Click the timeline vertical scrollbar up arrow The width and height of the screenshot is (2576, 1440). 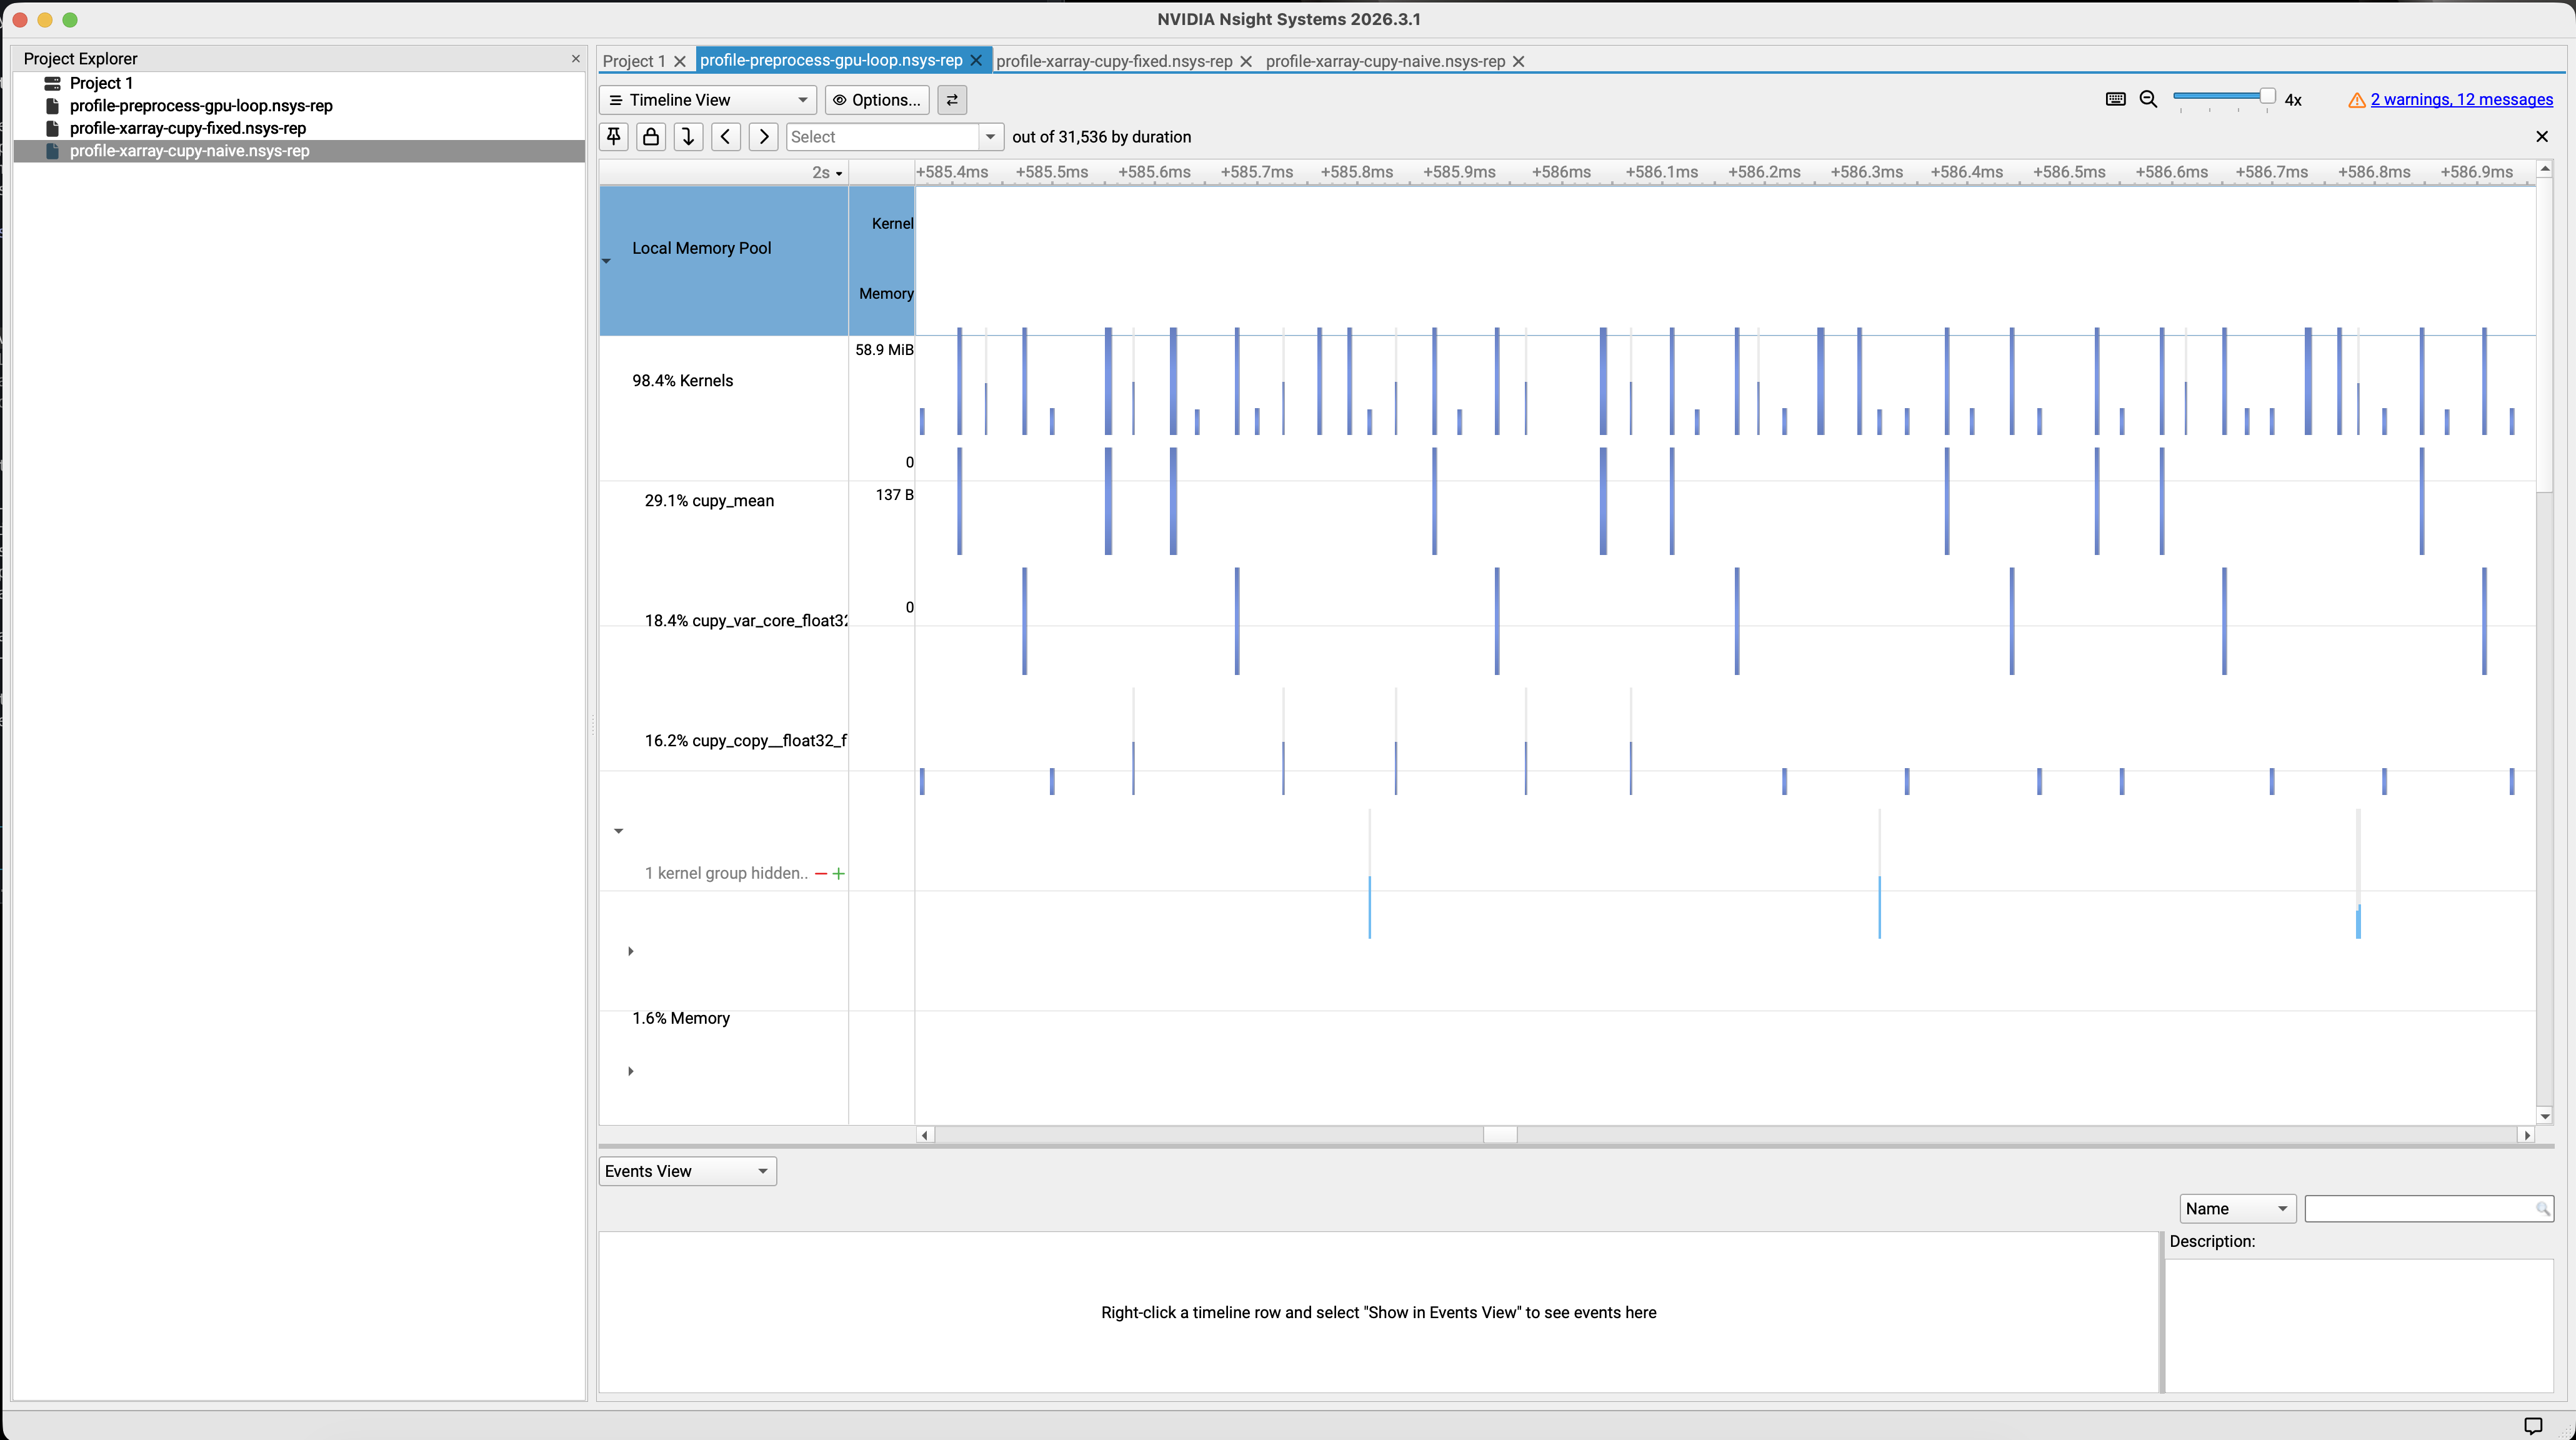coord(2545,170)
